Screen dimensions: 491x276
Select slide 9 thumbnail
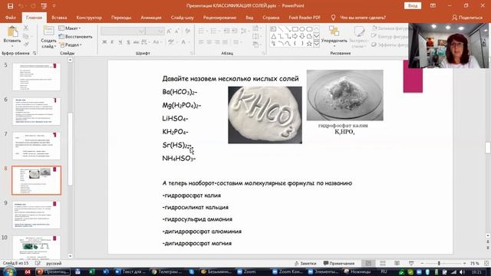pos(36,215)
